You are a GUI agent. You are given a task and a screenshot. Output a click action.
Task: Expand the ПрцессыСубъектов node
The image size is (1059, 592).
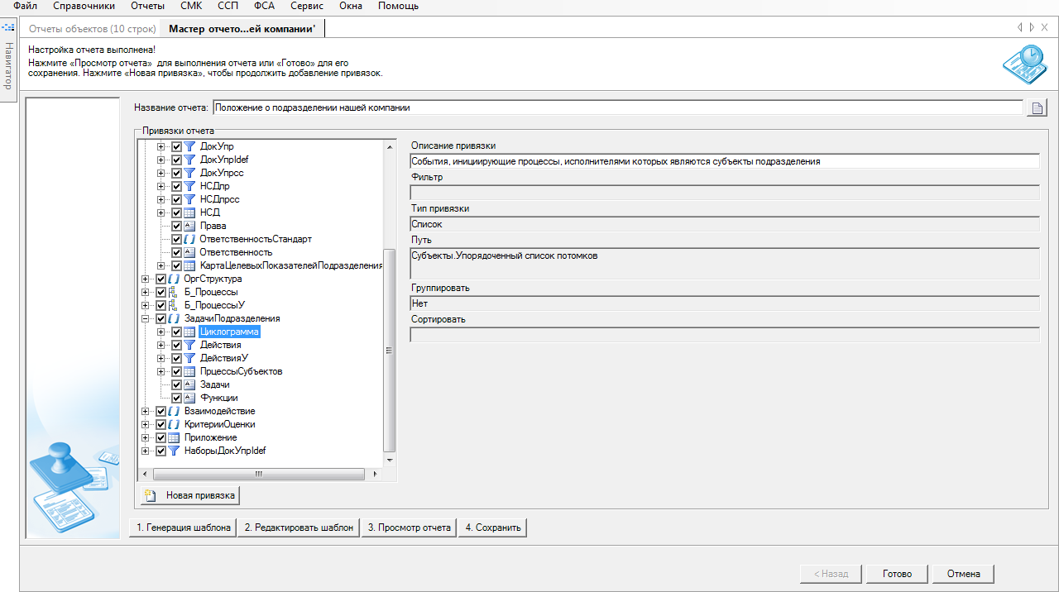click(x=161, y=371)
